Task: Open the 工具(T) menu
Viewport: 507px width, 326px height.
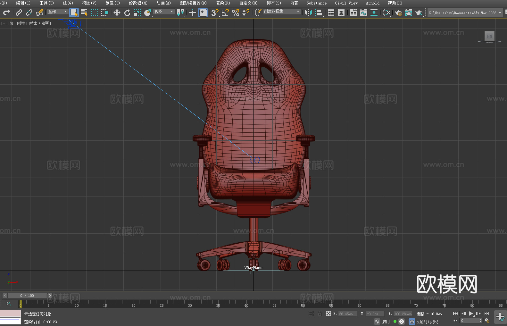Action: coord(46,3)
